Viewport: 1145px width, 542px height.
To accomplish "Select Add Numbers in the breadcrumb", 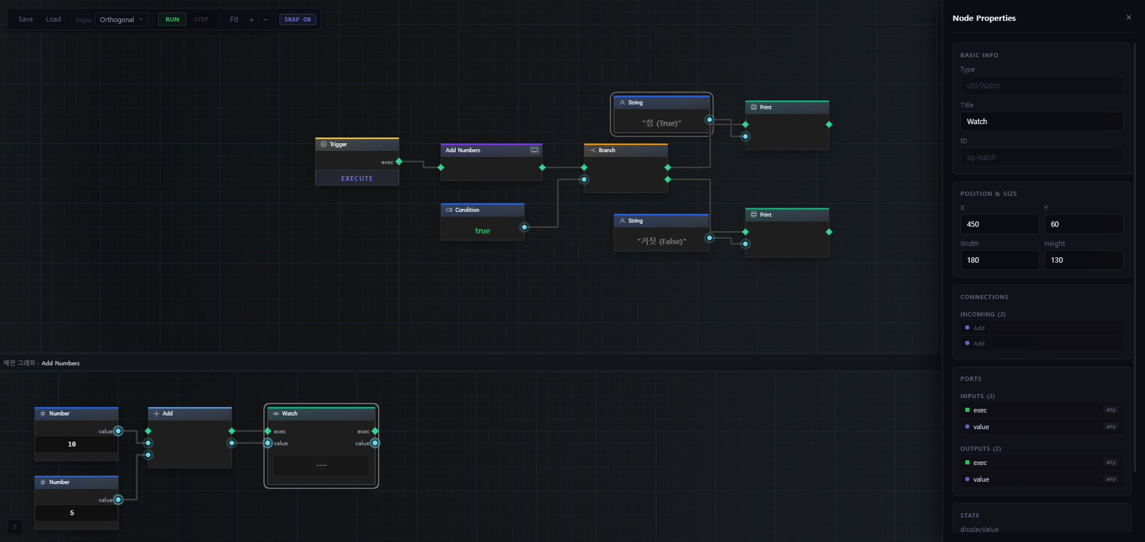I will (x=60, y=363).
